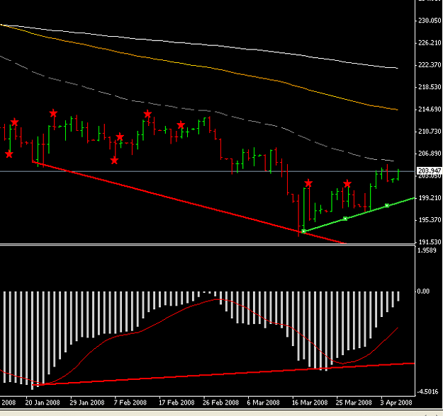Select the 191.530 price scale label
Screen dimensions: 443x416
430,242
